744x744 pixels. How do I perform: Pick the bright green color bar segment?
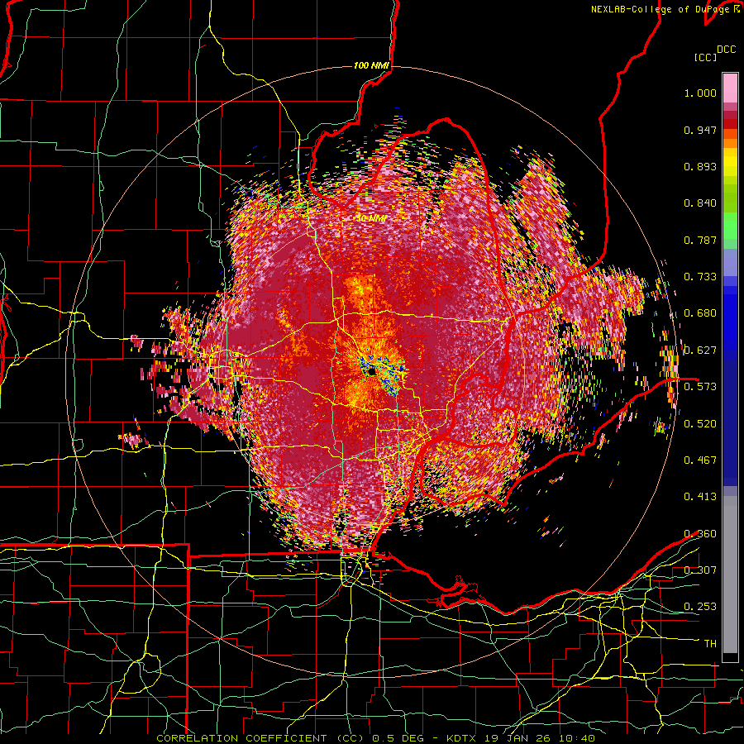(x=730, y=226)
